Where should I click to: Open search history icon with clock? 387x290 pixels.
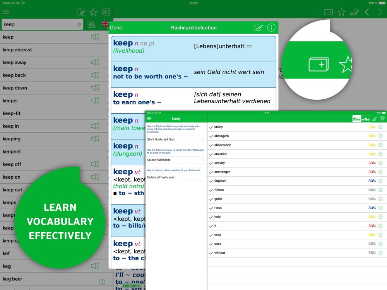pyautogui.click(x=106, y=12)
